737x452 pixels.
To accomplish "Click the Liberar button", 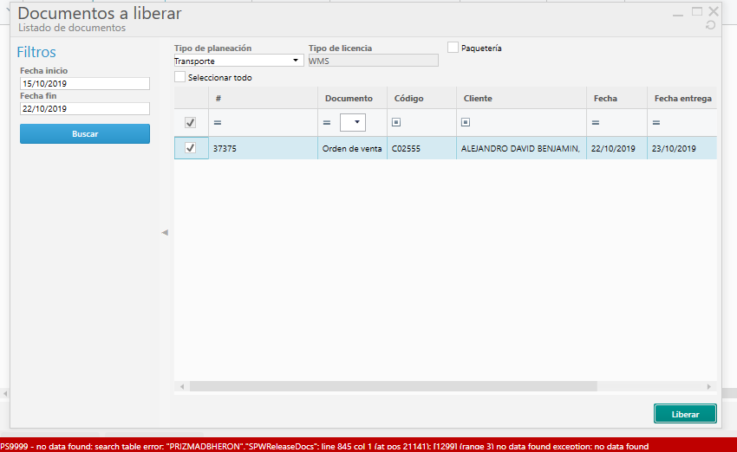I will 685,415.
